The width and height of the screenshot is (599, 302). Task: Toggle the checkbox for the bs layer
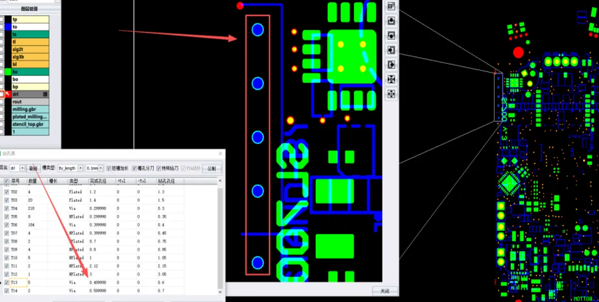2,71
